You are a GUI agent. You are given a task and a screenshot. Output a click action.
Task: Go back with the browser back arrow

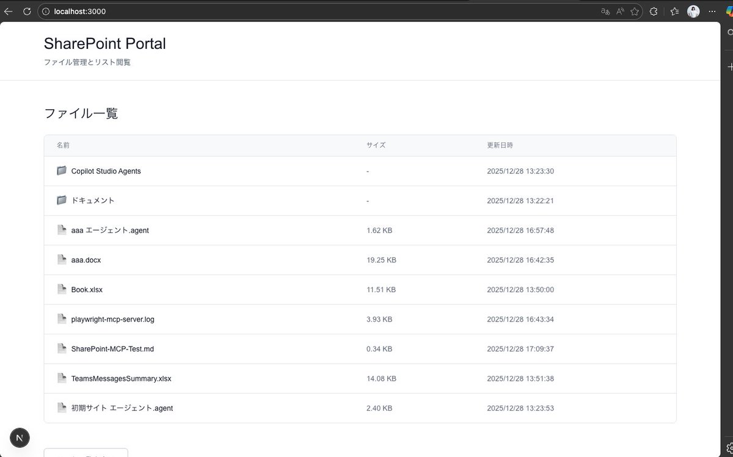click(x=9, y=11)
